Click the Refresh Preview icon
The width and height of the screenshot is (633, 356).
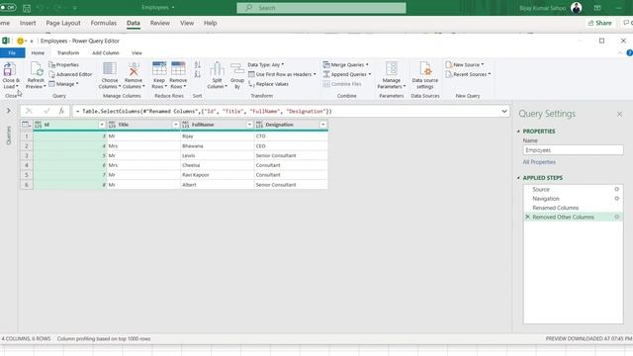coord(36,69)
